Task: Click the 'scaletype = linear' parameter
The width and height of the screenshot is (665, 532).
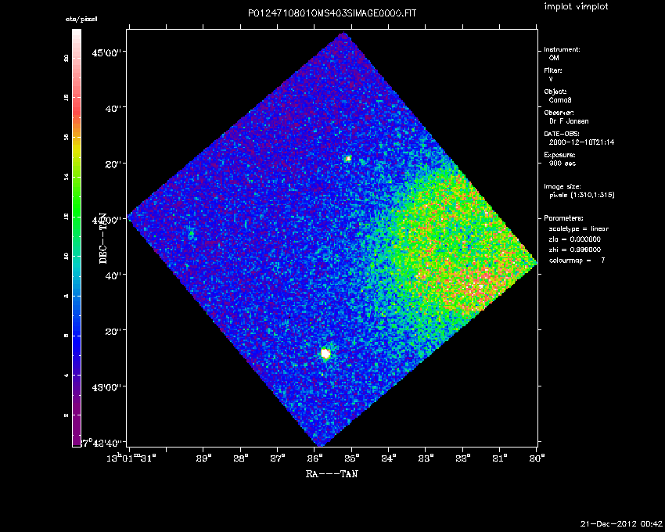Action: 578,228
